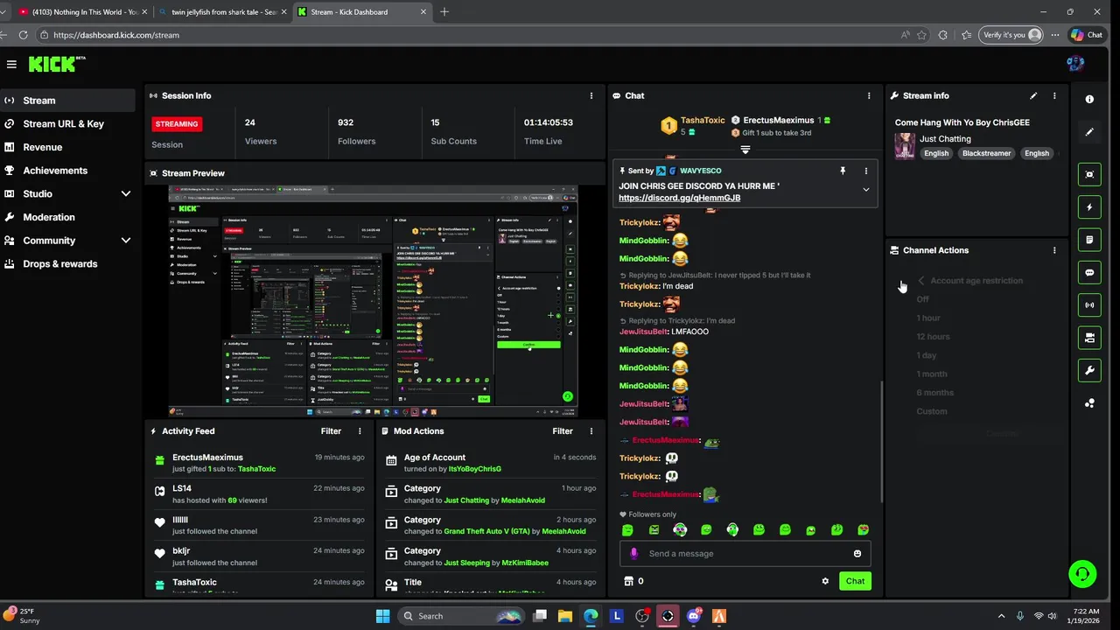Toggle the lightning Activity Feed widget icon
The width and height of the screenshot is (1120, 630).
1089,207
